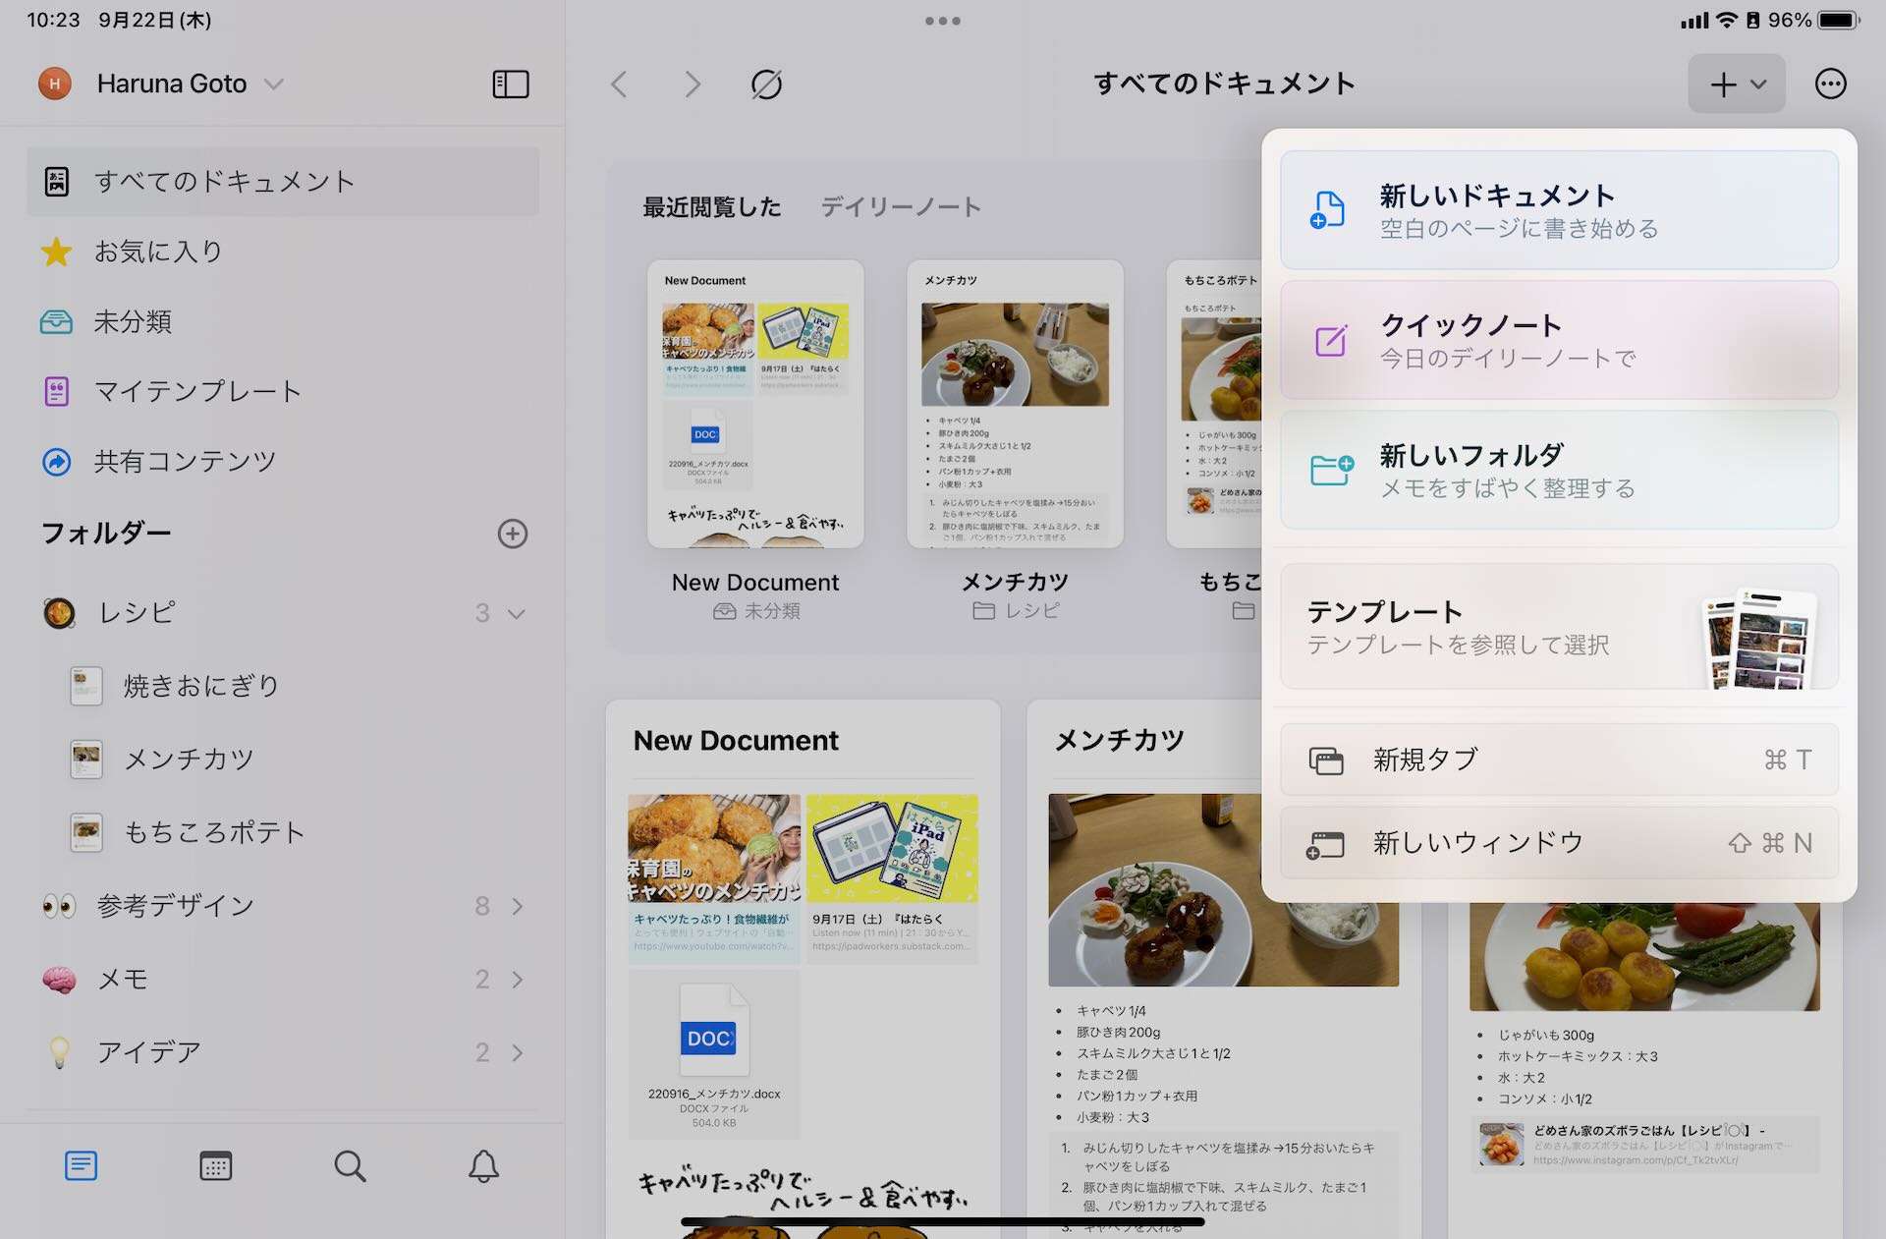This screenshot has width=1886, height=1239.
Task: Choose クイックノート from the menu
Action: [1559, 340]
